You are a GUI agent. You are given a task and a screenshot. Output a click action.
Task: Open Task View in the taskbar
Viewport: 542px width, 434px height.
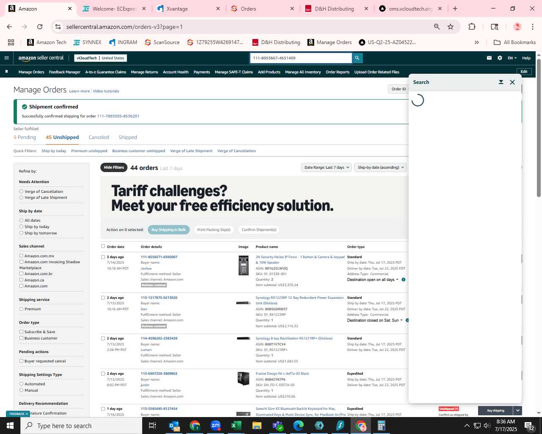[152, 426]
